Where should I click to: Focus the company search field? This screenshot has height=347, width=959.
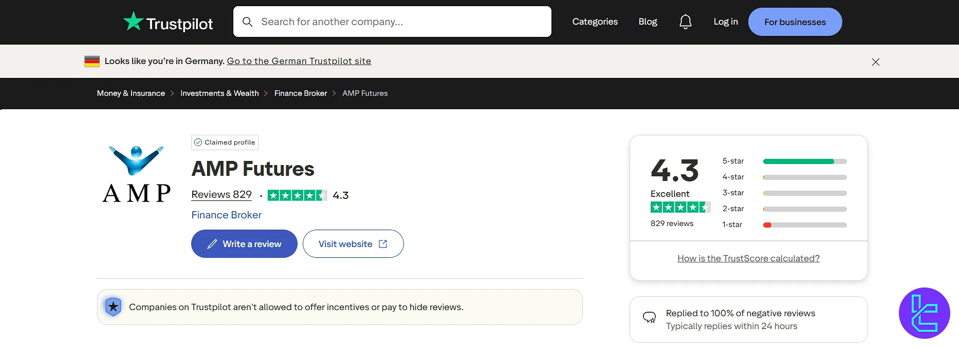(401, 22)
